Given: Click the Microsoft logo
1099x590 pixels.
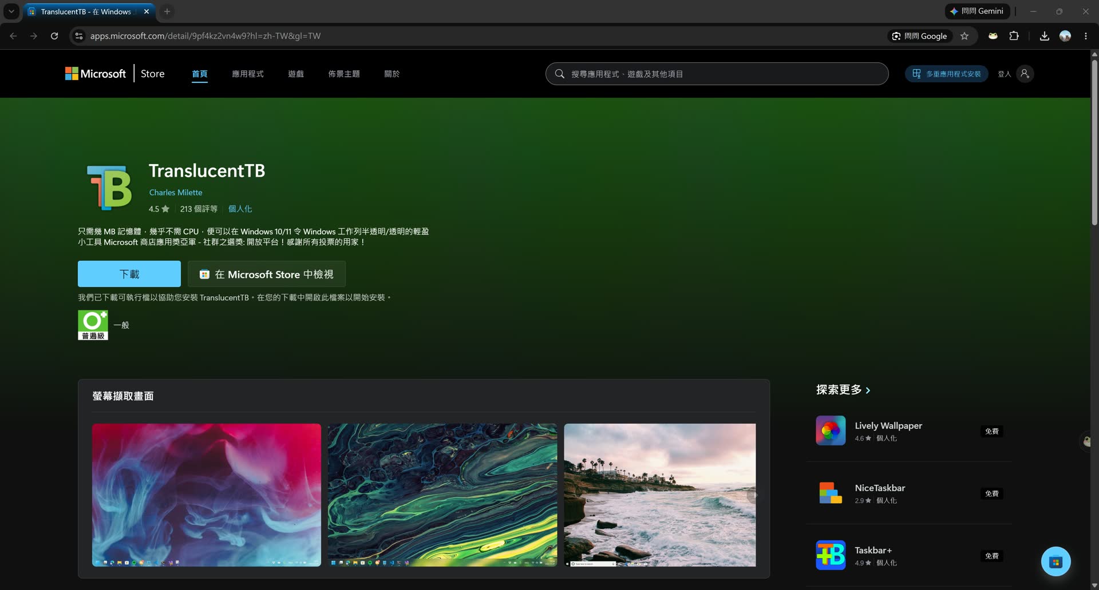Looking at the screenshot, I should 96,74.
